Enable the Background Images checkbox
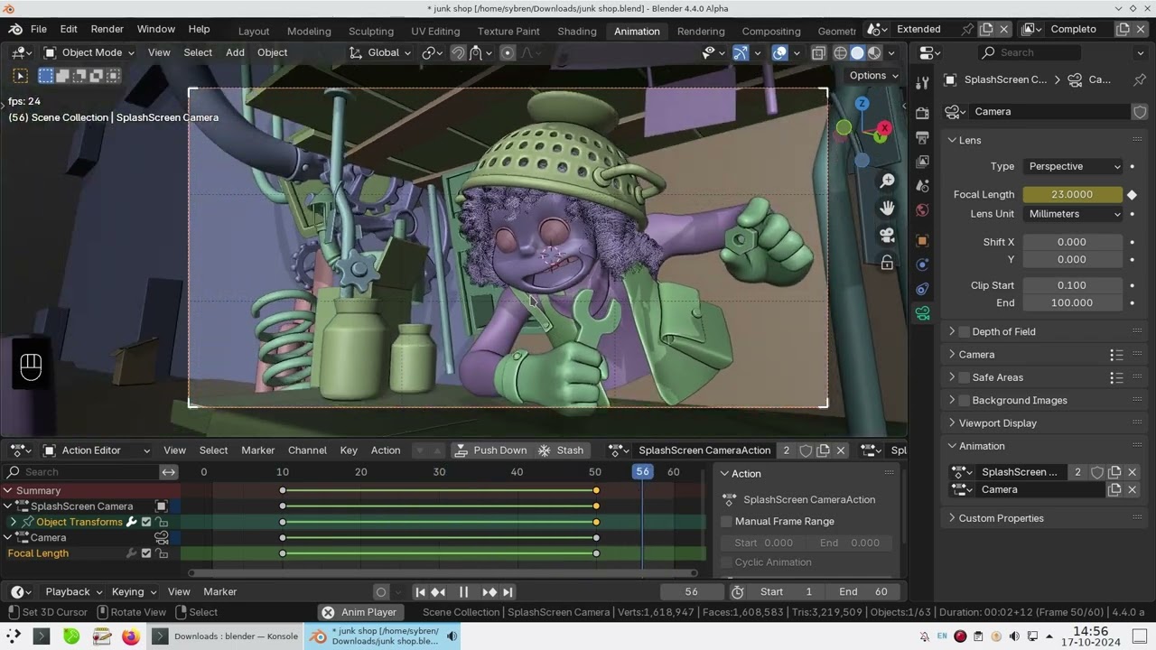This screenshot has width=1156, height=650. click(964, 400)
